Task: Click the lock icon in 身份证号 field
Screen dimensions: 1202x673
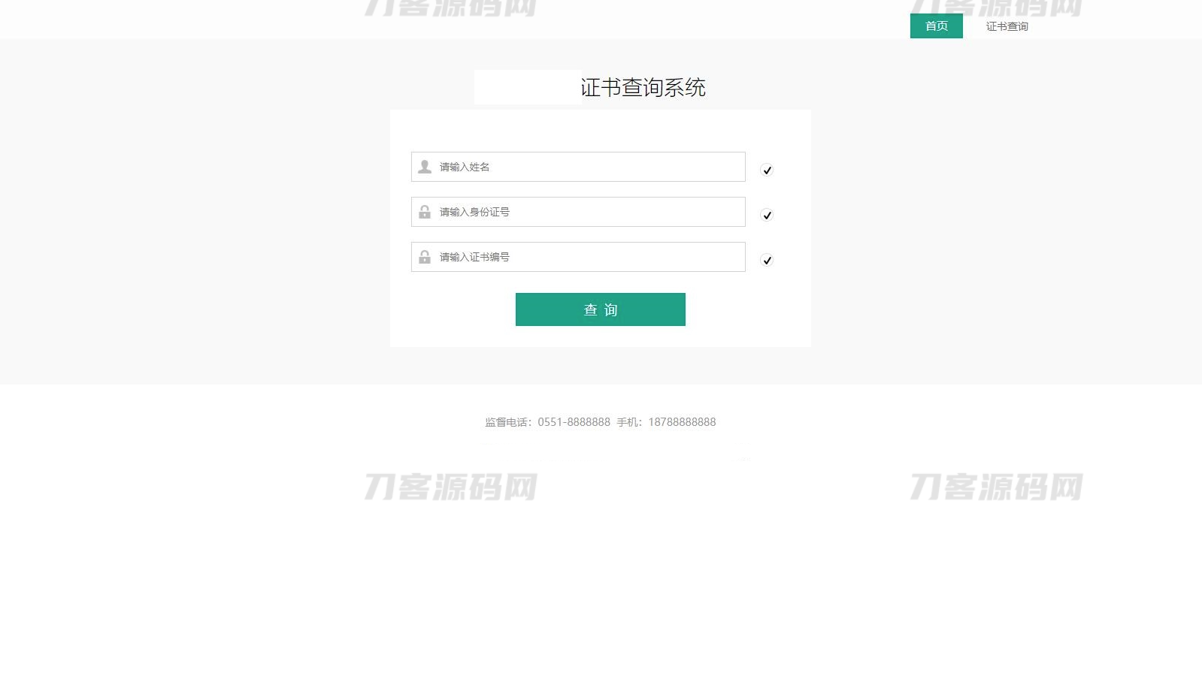Action: point(425,212)
